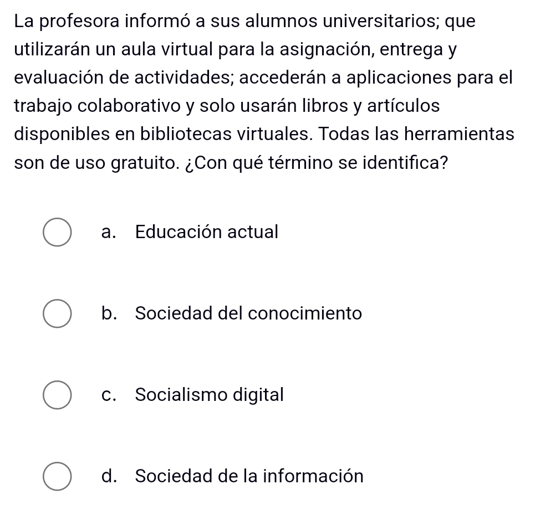The image size is (535, 515).
Task: Click the letter 'd.' option marker
Action: [110, 476]
